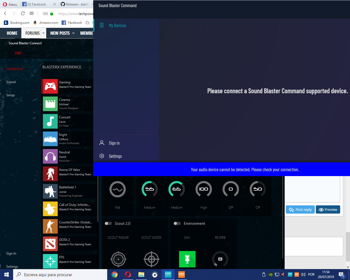Open the Opera speed dial grid icon

(x=32, y=13)
